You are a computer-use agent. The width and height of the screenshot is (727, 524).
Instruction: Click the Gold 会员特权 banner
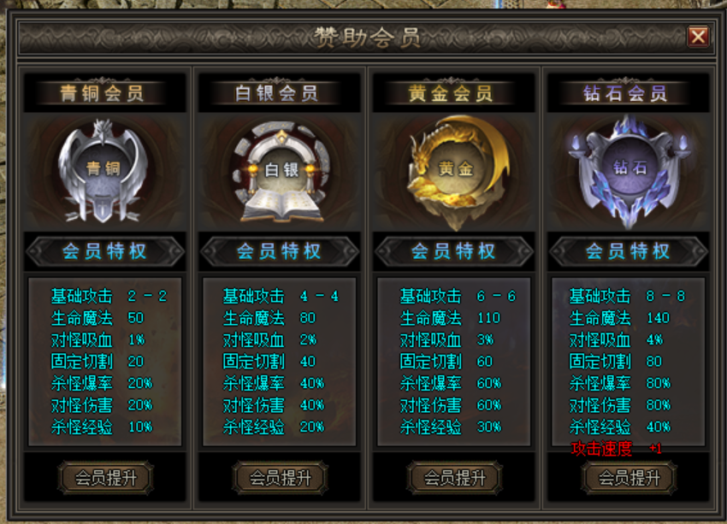coord(454,251)
